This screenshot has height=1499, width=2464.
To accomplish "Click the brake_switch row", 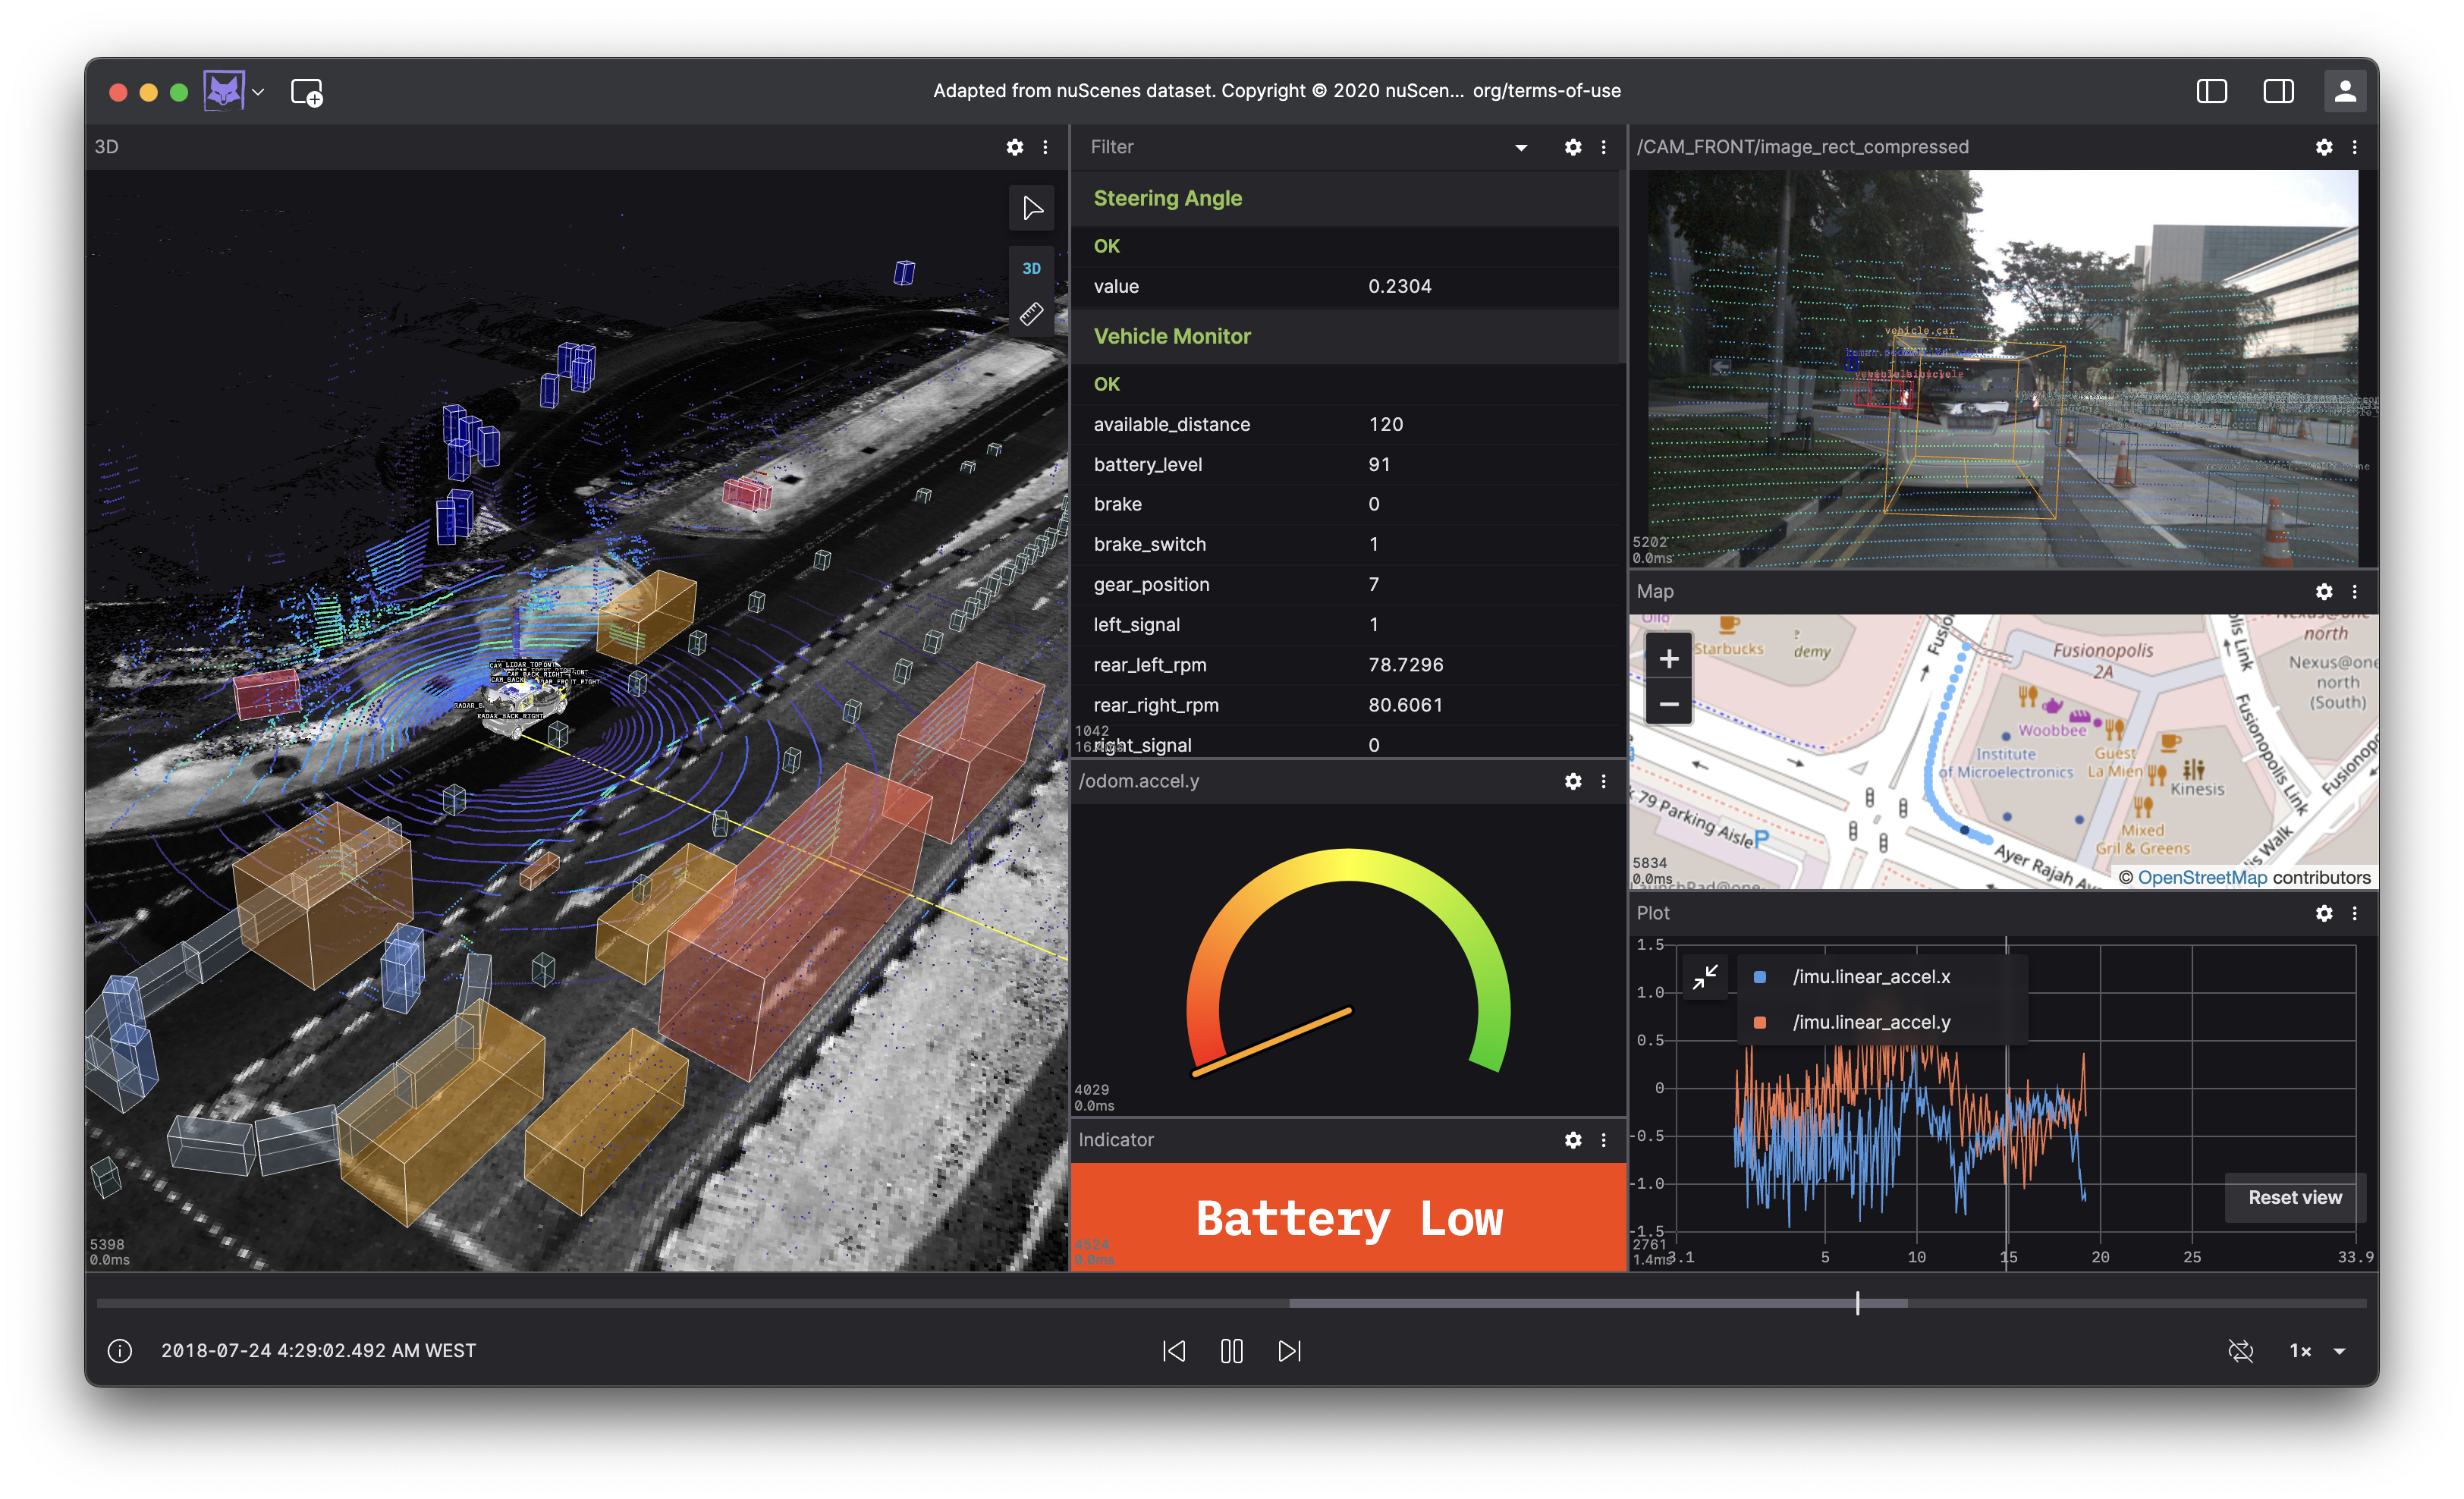I will tap(1346, 544).
